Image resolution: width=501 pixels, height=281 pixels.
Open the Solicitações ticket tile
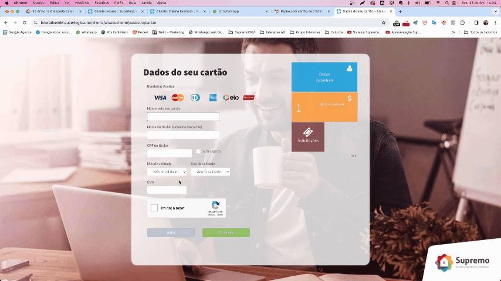point(308,136)
